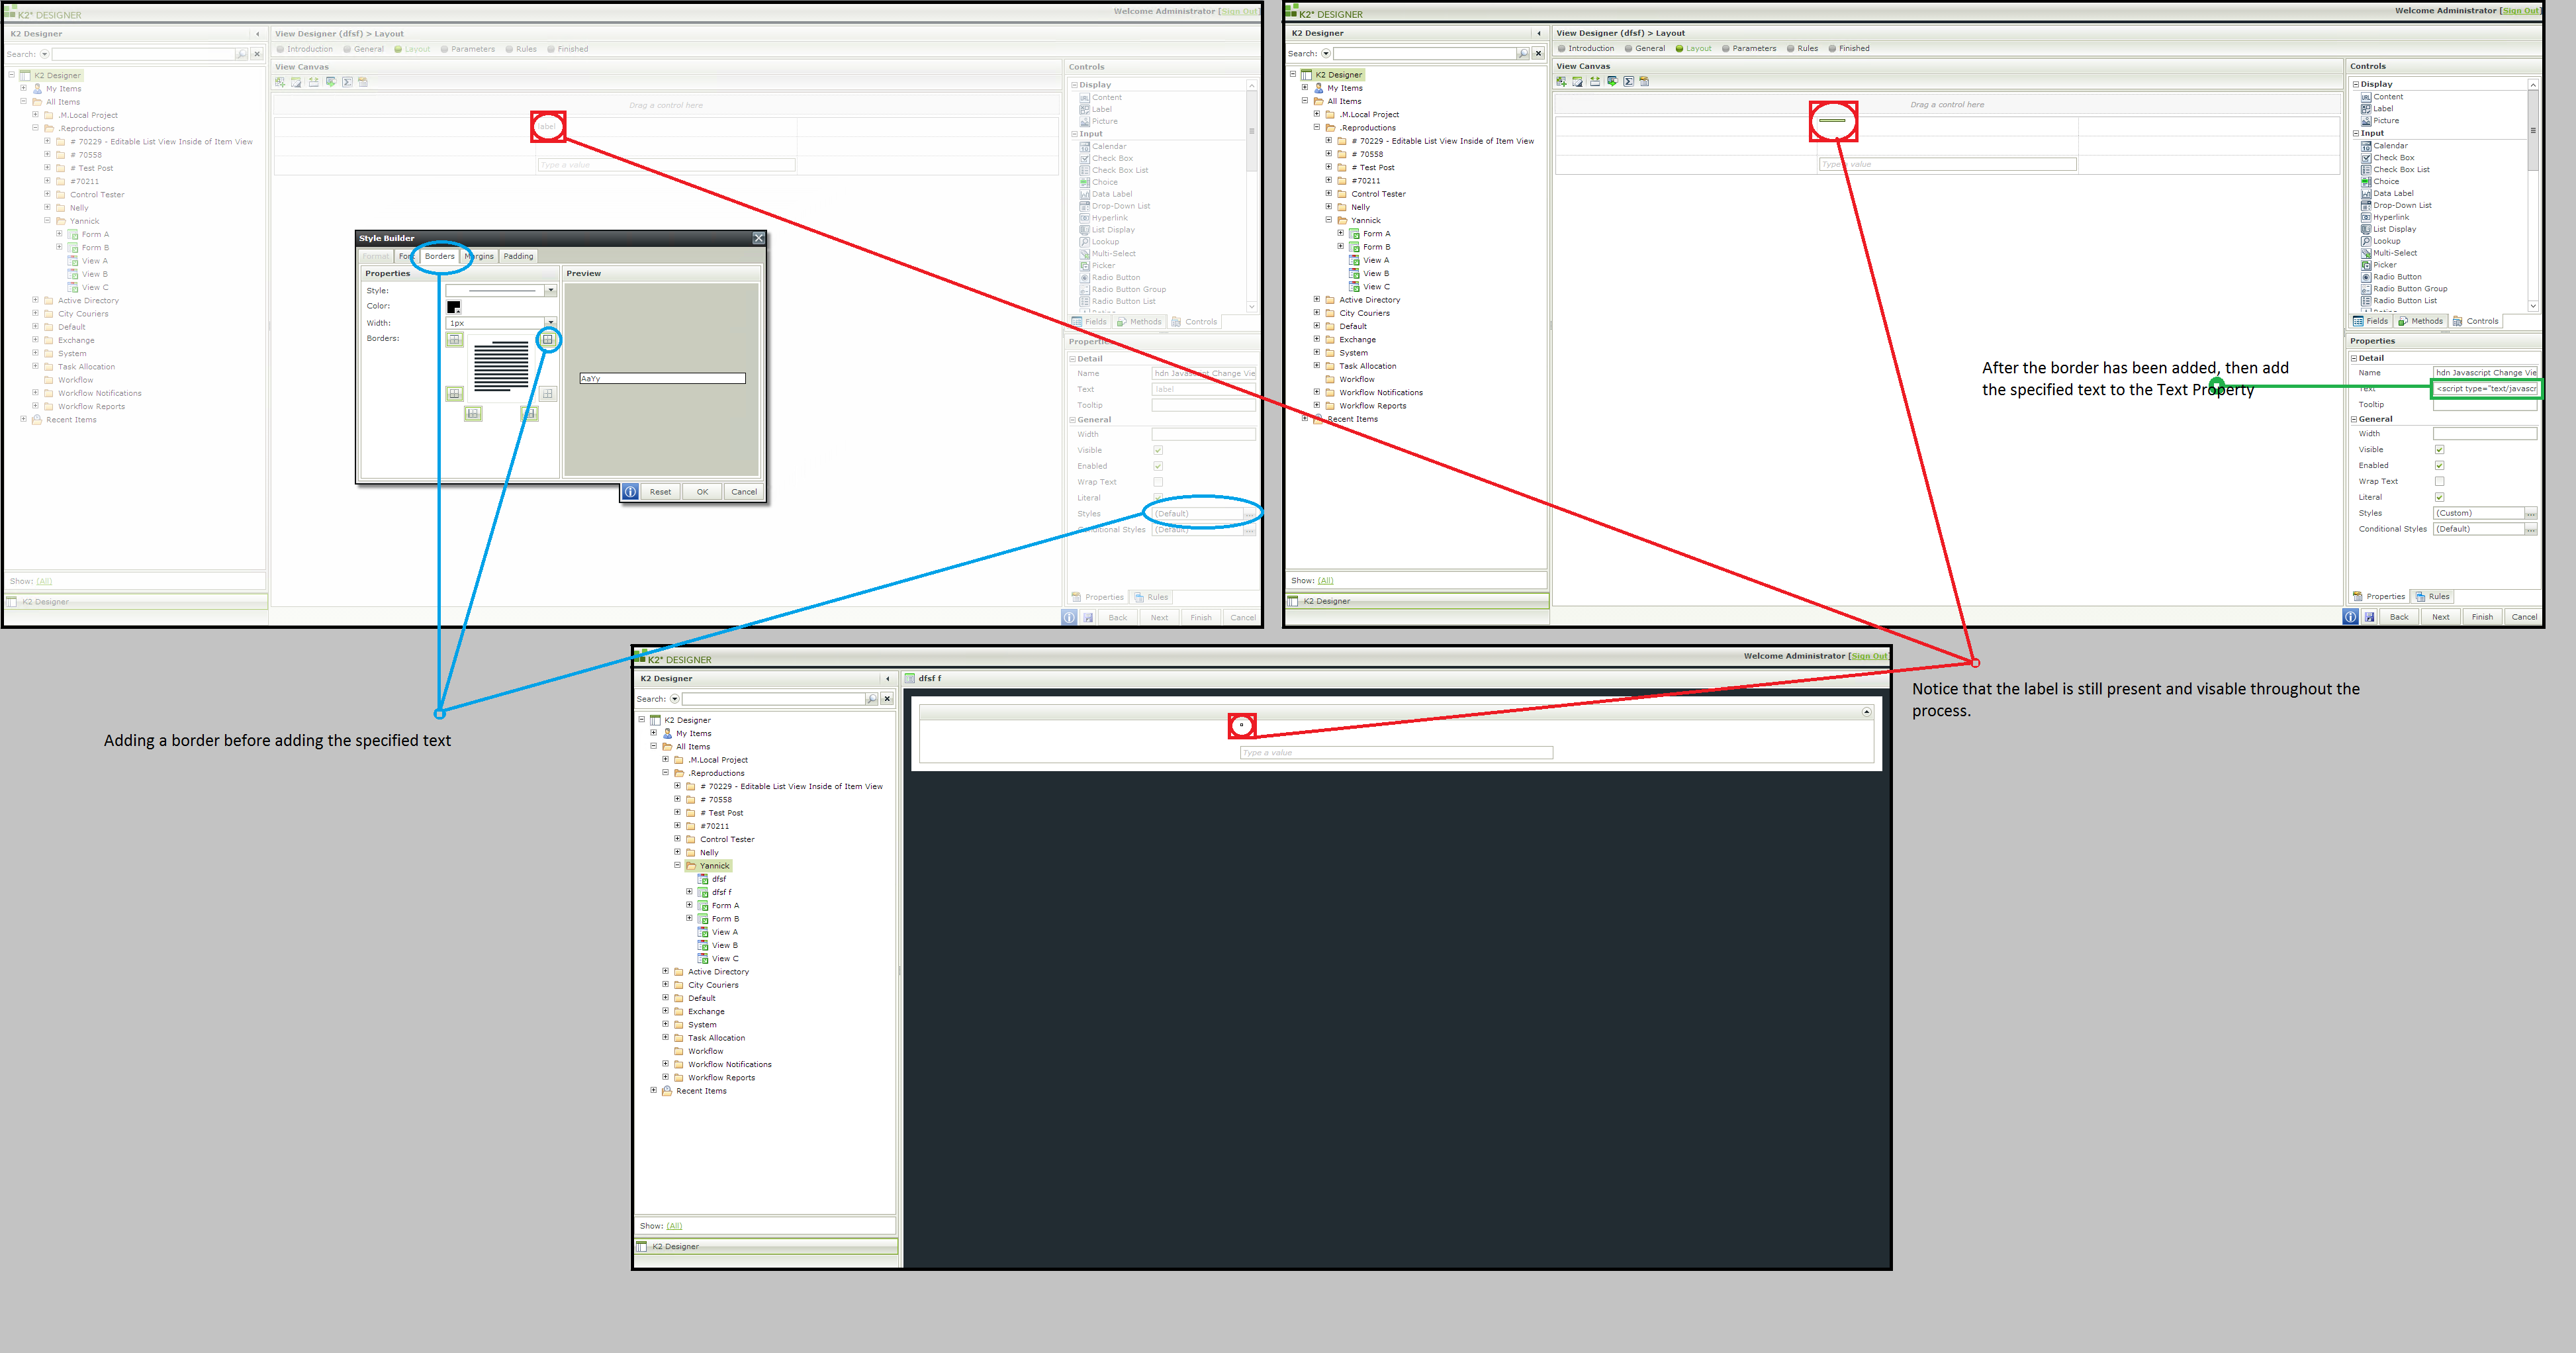The width and height of the screenshot is (2576, 1353).
Task: Click the Finish button in right window
Action: click(2482, 617)
